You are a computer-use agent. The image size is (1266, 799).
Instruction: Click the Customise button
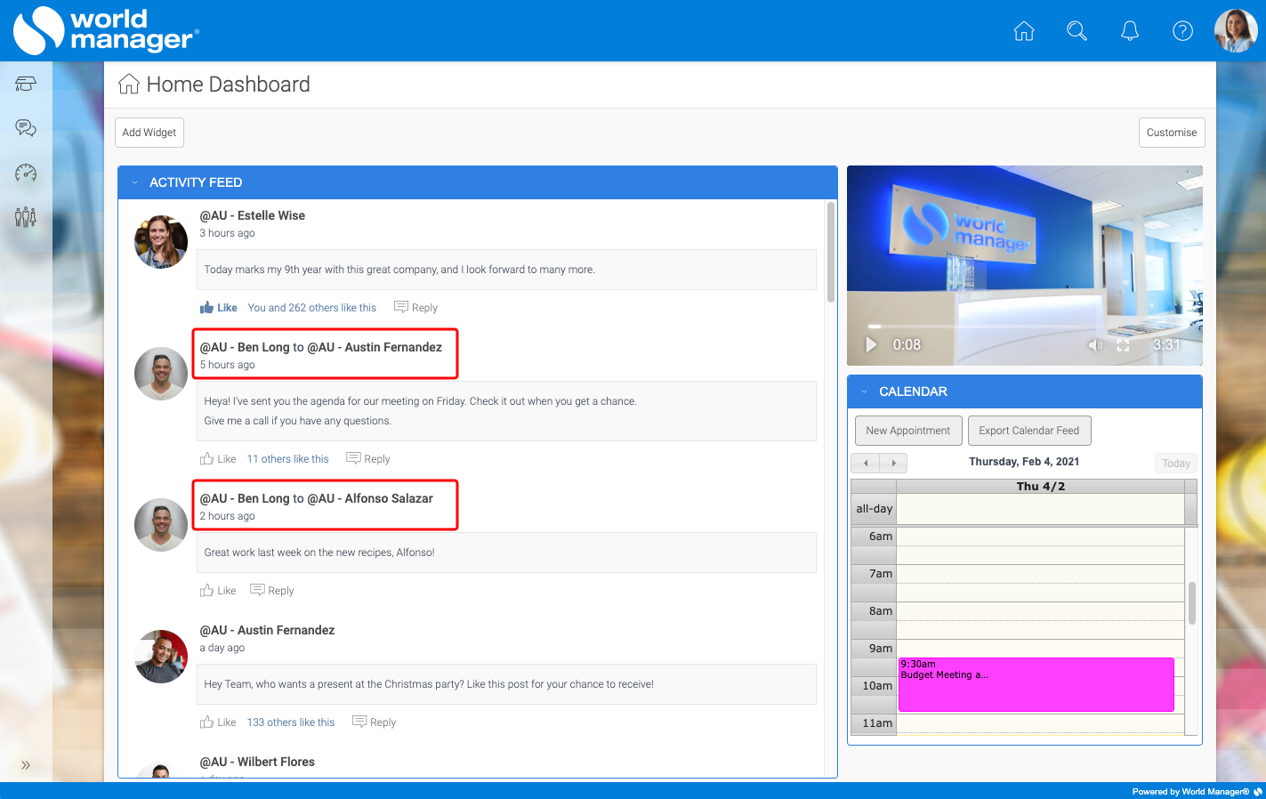1172,133
